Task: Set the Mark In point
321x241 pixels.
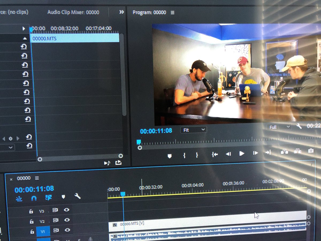Action: (x=184, y=155)
